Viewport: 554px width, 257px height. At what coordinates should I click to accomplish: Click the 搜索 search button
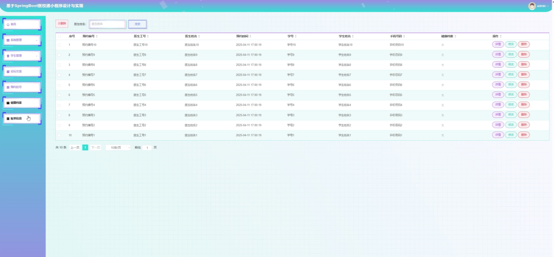pos(137,24)
